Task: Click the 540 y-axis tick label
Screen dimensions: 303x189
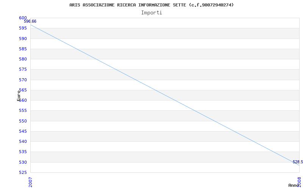Action: [23, 141]
